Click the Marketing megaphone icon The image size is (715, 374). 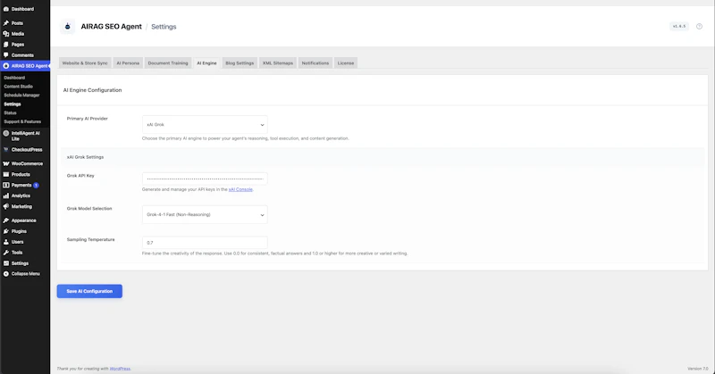[x=6, y=206]
